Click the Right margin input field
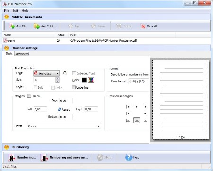213x171 pixels. [x=91, y=109]
